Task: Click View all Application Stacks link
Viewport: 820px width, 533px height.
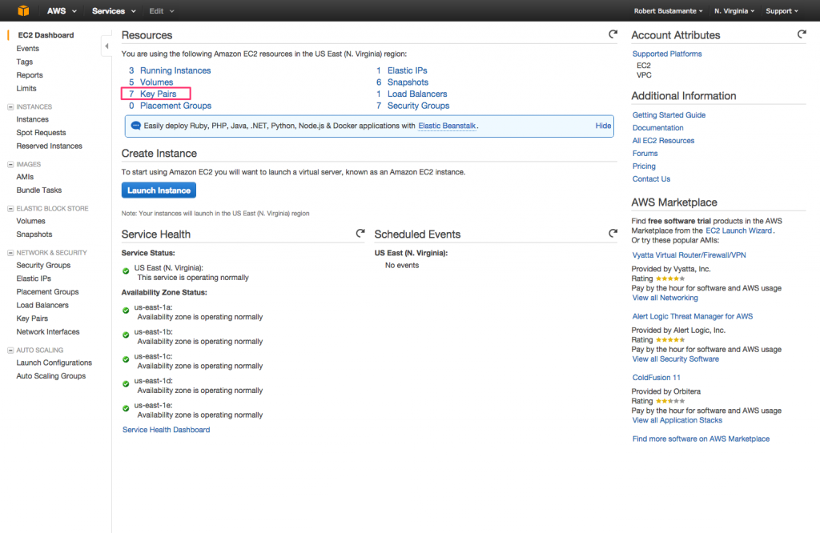Action: coord(677,420)
